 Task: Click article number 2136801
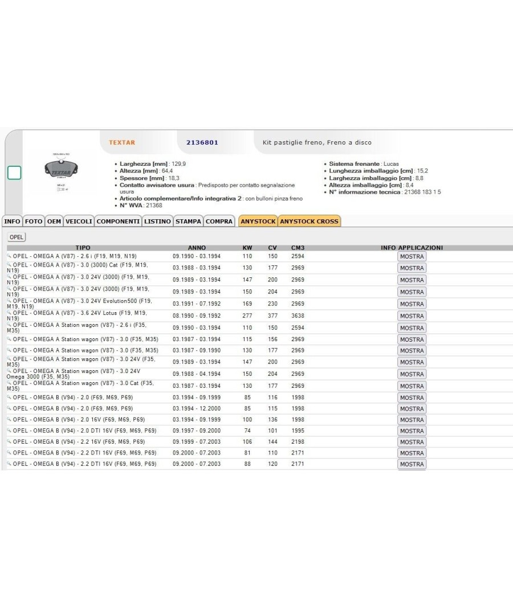[202, 142]
